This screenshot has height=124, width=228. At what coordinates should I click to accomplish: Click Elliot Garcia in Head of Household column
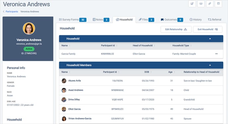[x=139, y=54]
